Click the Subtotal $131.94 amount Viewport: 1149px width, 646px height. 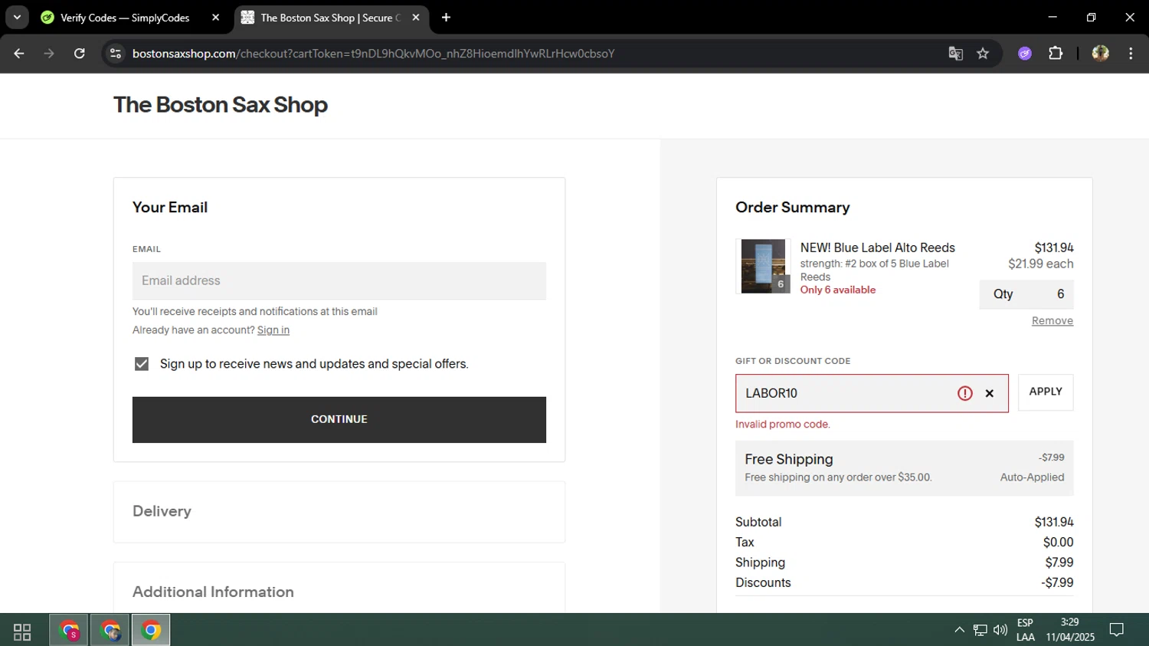click(x=1054, y=522)
